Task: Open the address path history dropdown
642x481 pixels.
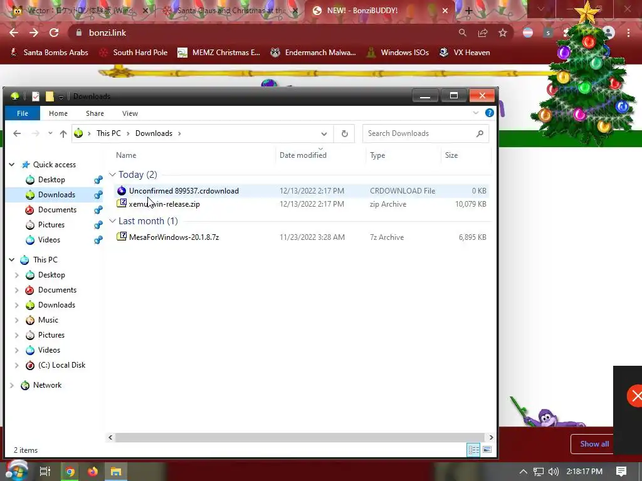Action: pyautogui.click(x=324, y=134)
